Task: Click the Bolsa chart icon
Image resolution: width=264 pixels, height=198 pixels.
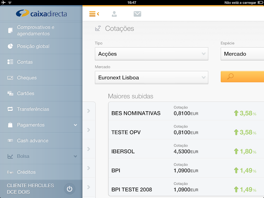Action: (x=10, y=156)
